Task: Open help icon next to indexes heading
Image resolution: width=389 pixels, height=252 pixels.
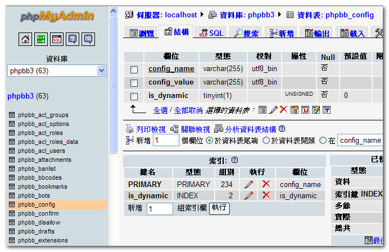Action: pos(234,160)
